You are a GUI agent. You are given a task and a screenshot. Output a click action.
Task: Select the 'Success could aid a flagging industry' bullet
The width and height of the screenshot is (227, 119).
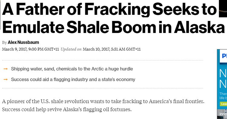pyautogui.click(x=73, y=79)
